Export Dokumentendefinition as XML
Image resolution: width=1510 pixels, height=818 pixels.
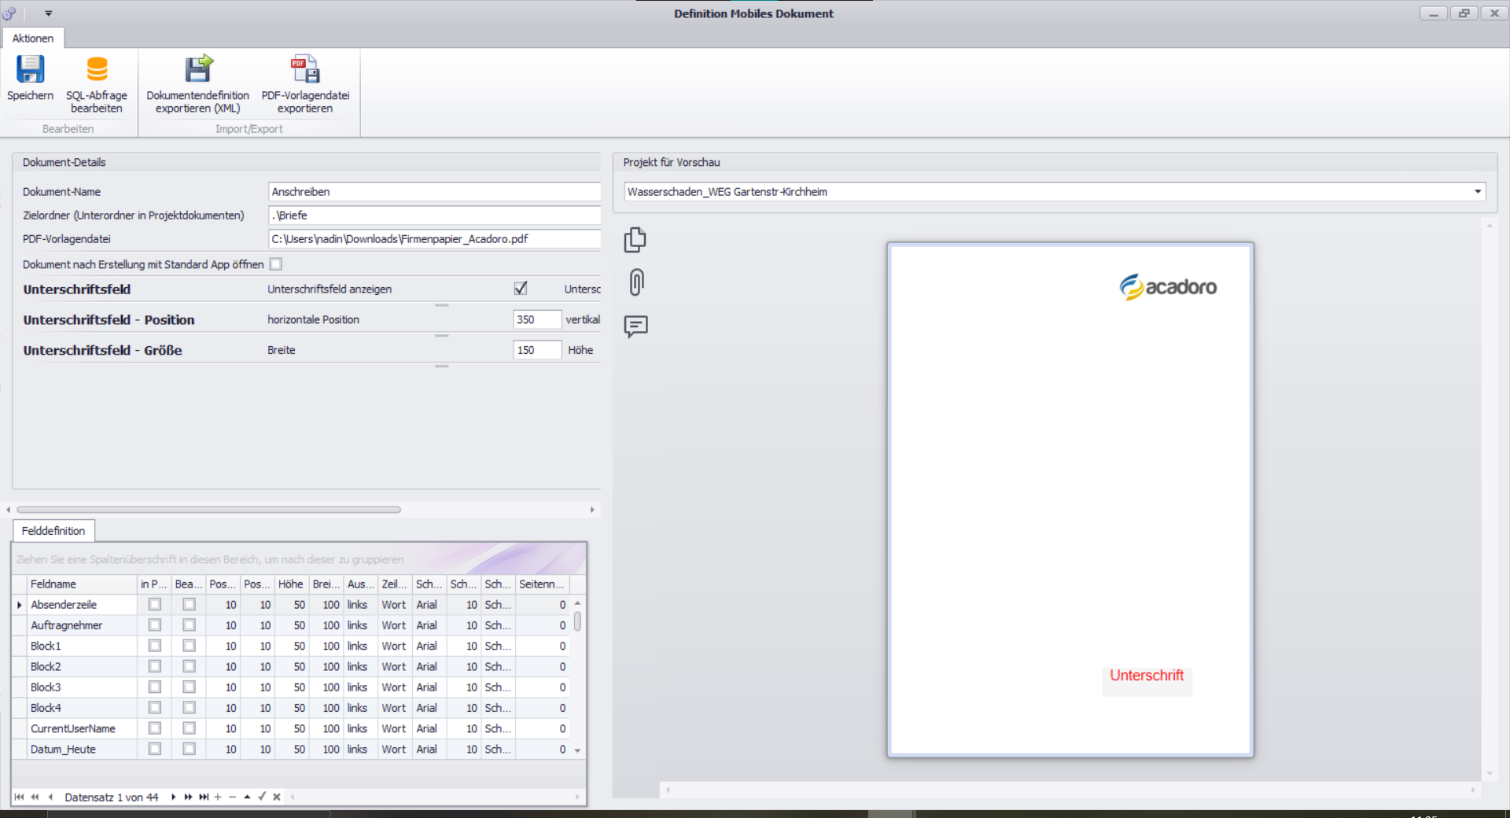click(197, 71)
